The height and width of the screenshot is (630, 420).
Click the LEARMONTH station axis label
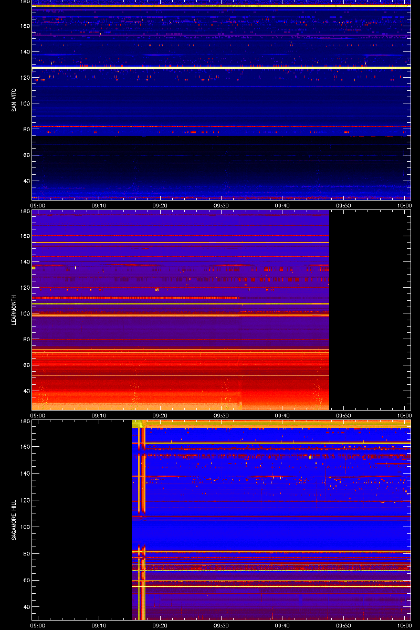pos(14,310)
